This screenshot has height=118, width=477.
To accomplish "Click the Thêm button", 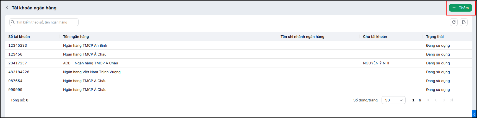I will tap(460, 8).
